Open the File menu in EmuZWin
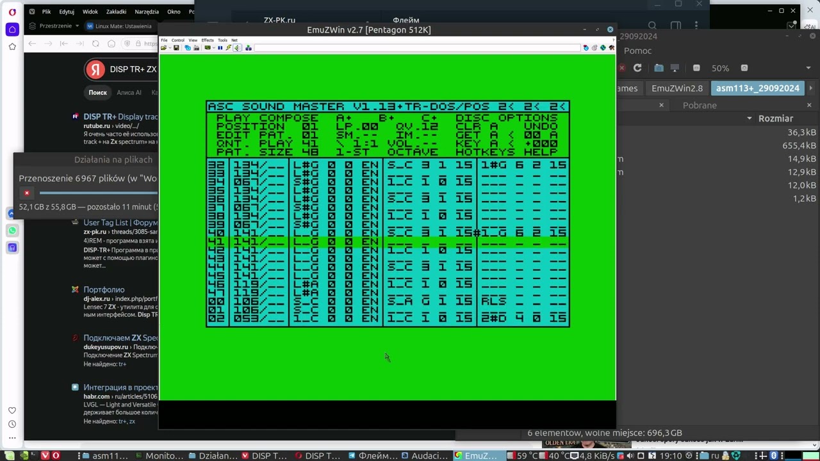 (164, 40)
